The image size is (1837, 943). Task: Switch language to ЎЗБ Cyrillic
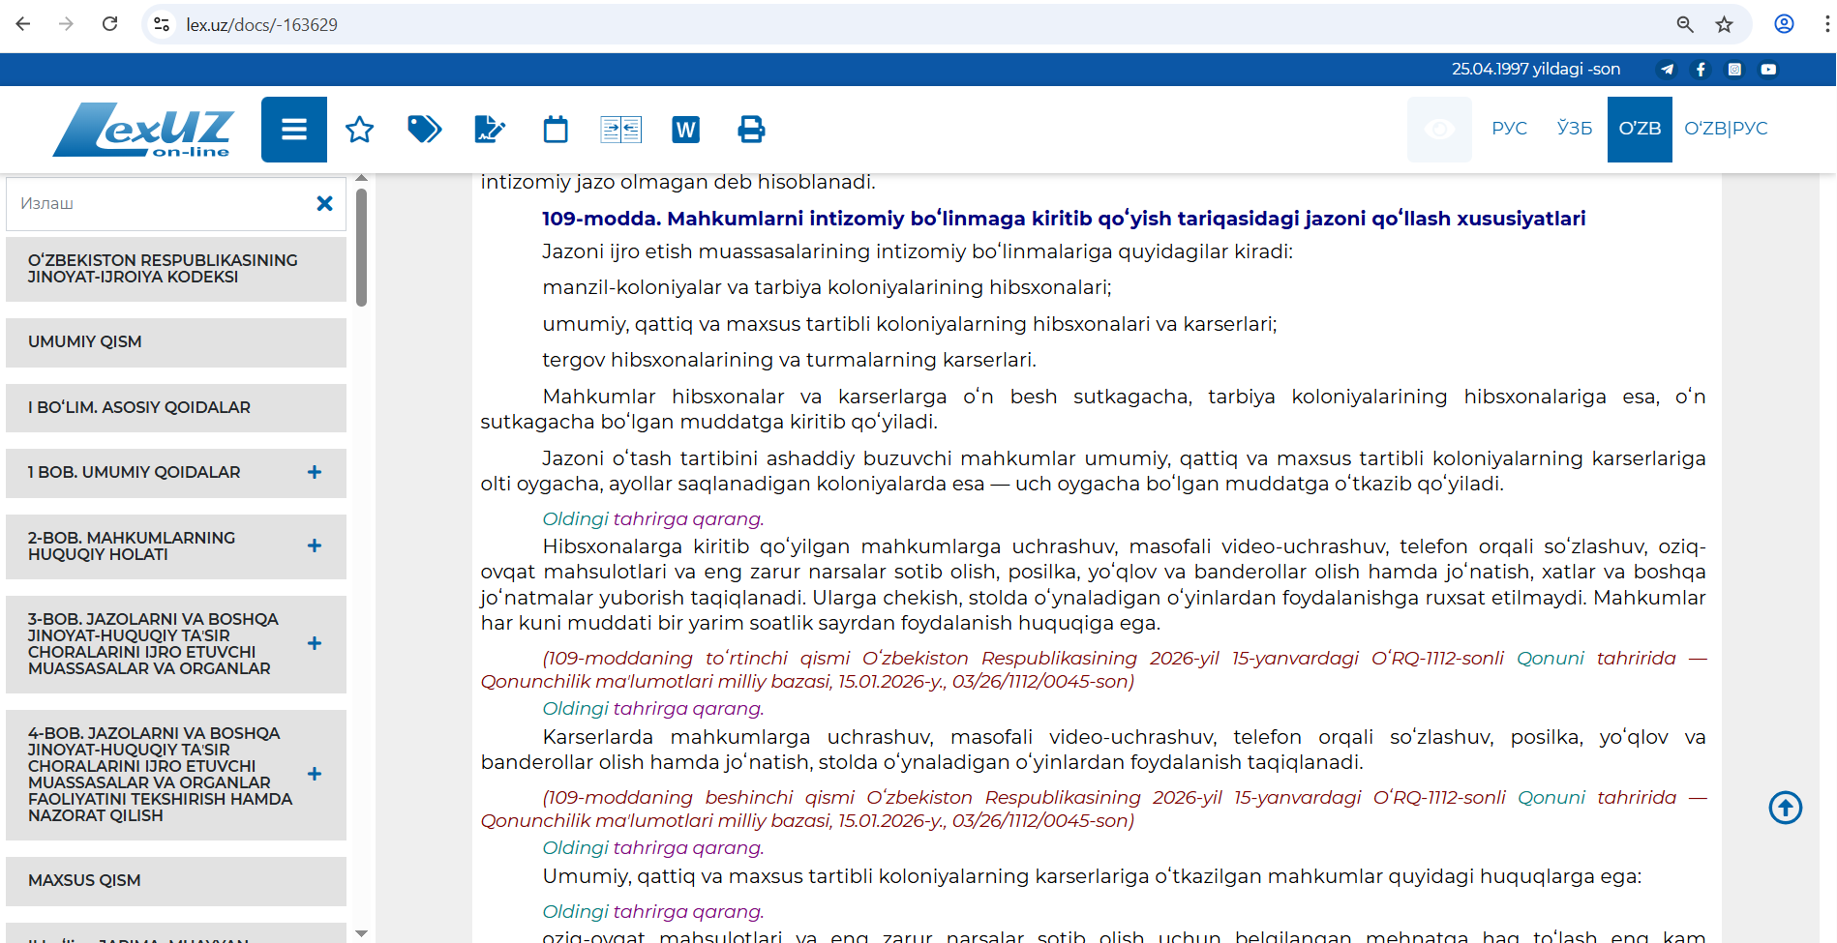1574,129
